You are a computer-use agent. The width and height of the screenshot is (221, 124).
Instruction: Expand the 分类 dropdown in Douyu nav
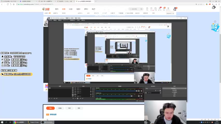71,9
